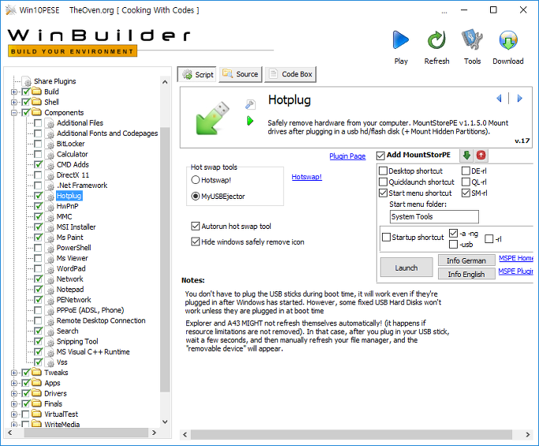Check the DirectX 11 checkbox in tree

pyautogui.click(x=38, y=174)
